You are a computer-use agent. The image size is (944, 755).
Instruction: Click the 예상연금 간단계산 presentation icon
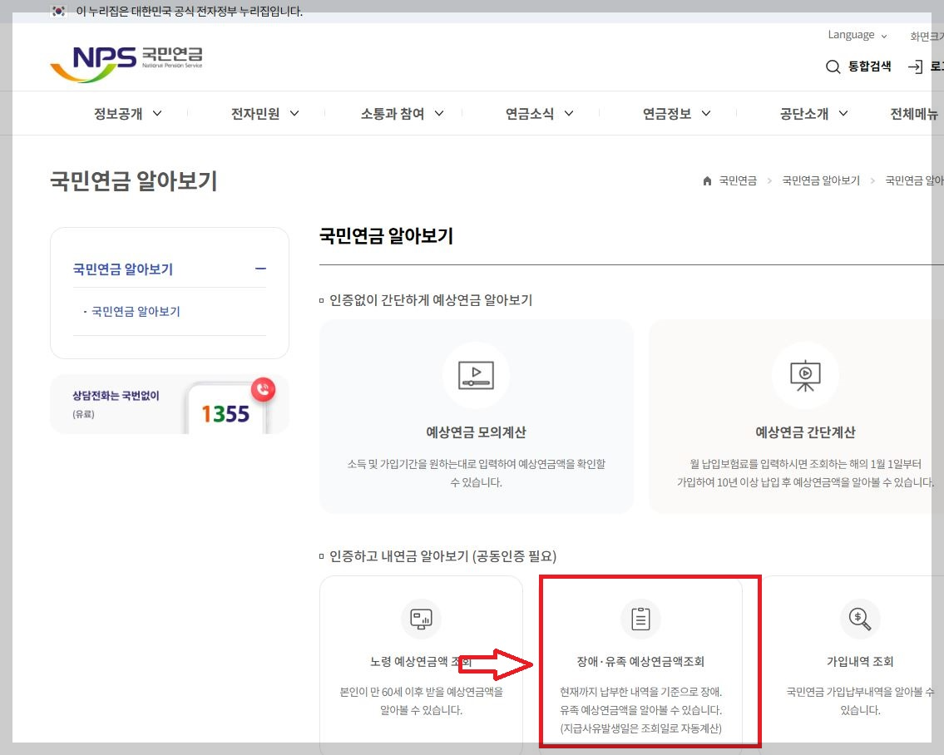[x=805, y=375]
